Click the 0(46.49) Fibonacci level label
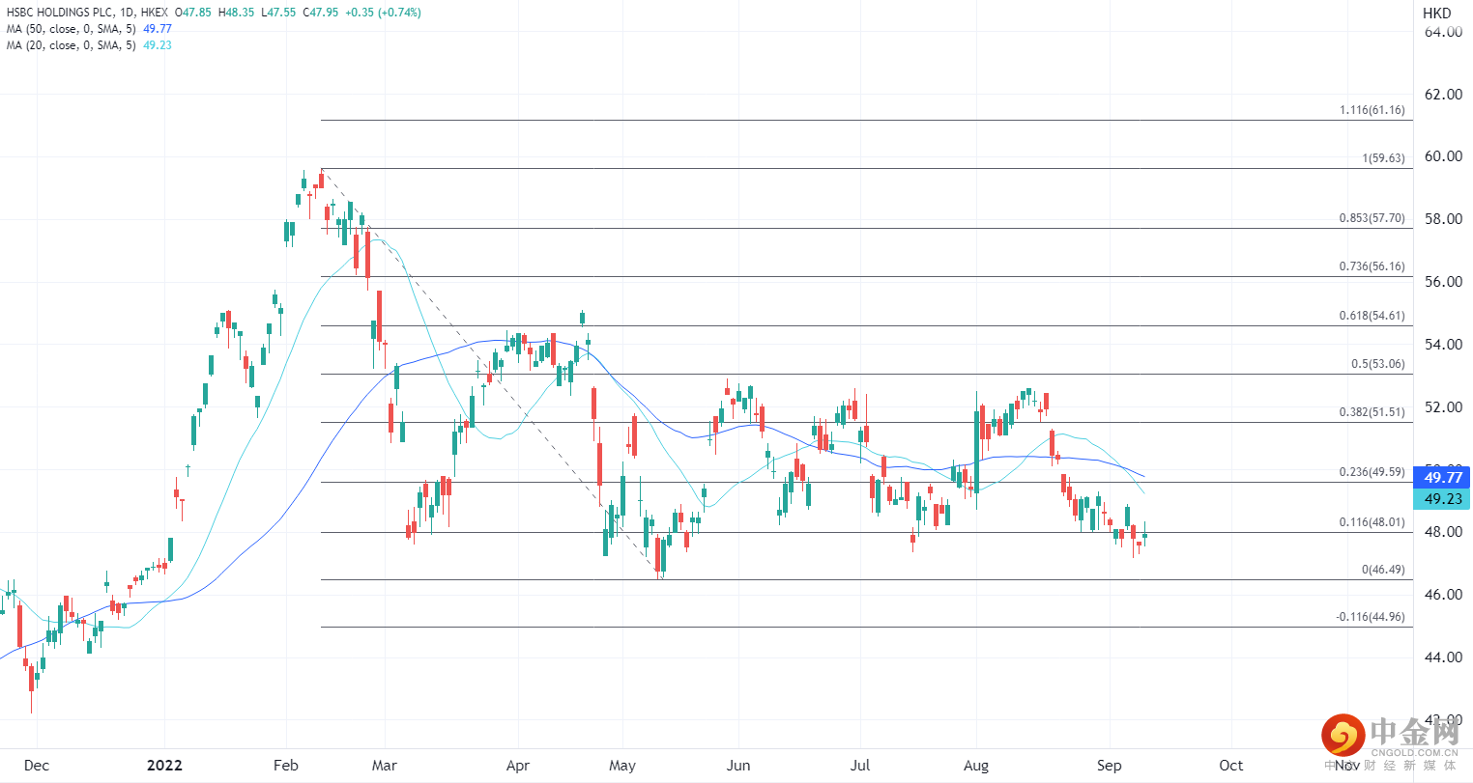The width and height of the screenshot is (1473, 783). pyautogui.click(x=1384, y=570)
